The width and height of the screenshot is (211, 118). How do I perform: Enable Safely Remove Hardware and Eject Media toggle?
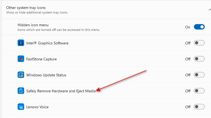pos(199,91)
